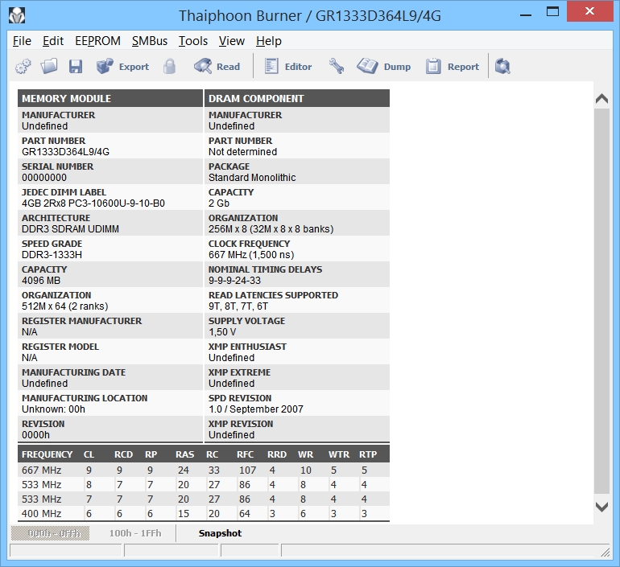Screen dimensions: 620x567
Task: Click the 512M x 64 (2 ranks) value
Action: tap(65, 306)
